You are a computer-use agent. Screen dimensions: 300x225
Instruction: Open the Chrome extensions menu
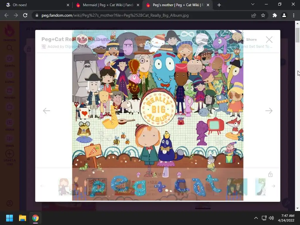point(275,15)
